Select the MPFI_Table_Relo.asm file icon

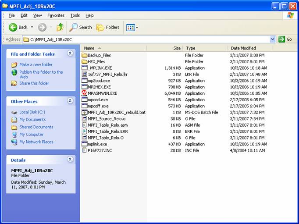coord(84,125)
